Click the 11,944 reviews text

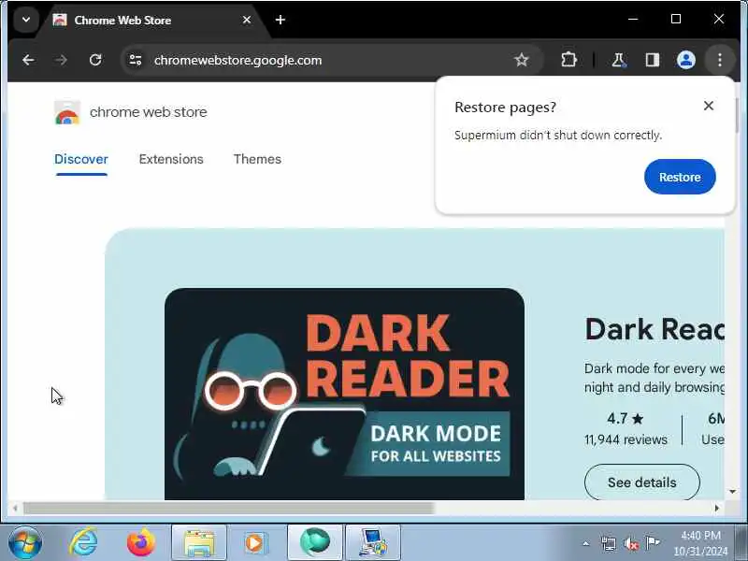(x=626, y=439)
